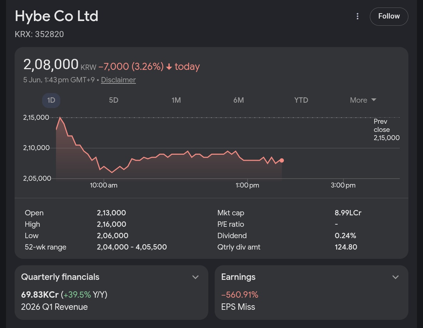Open the More time ranges dropdown
423x328 pixels.
[x=363, y=100]
